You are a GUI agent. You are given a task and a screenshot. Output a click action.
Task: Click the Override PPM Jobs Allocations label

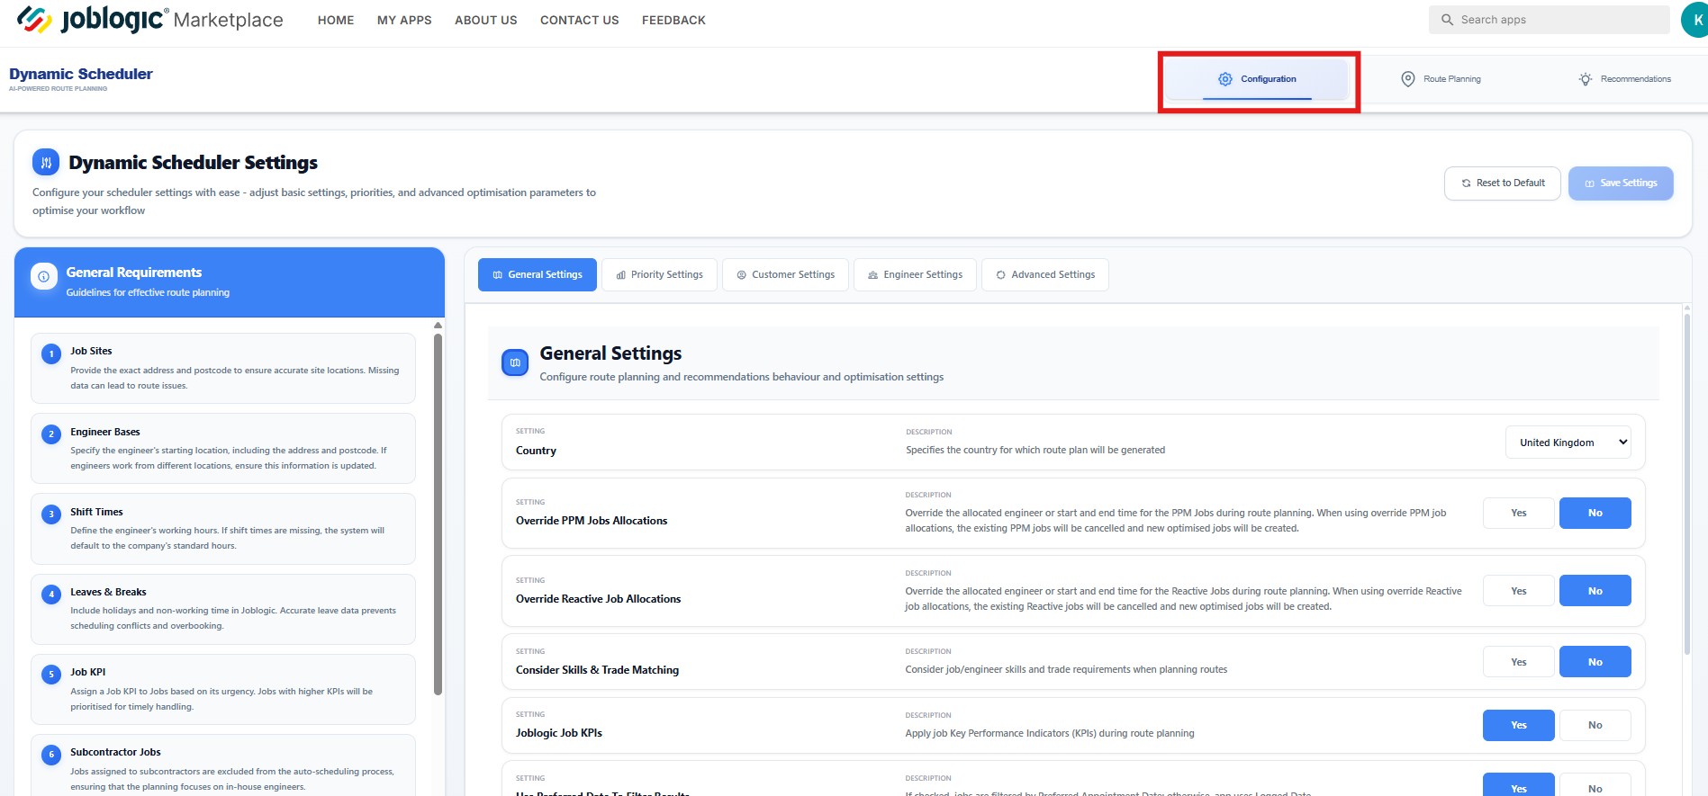(x=592, y=521)
